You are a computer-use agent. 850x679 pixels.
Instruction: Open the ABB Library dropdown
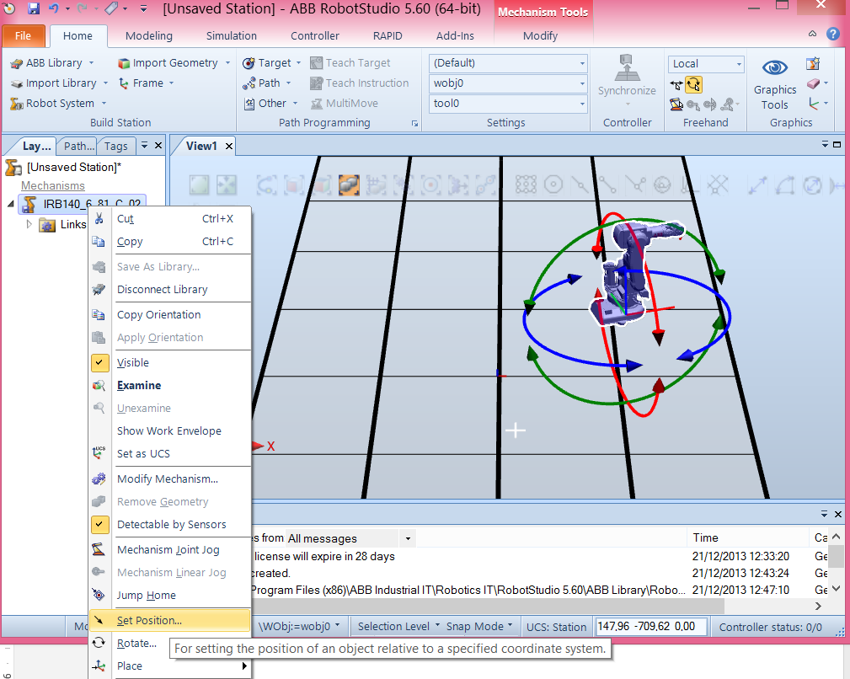tap(91, 63)
